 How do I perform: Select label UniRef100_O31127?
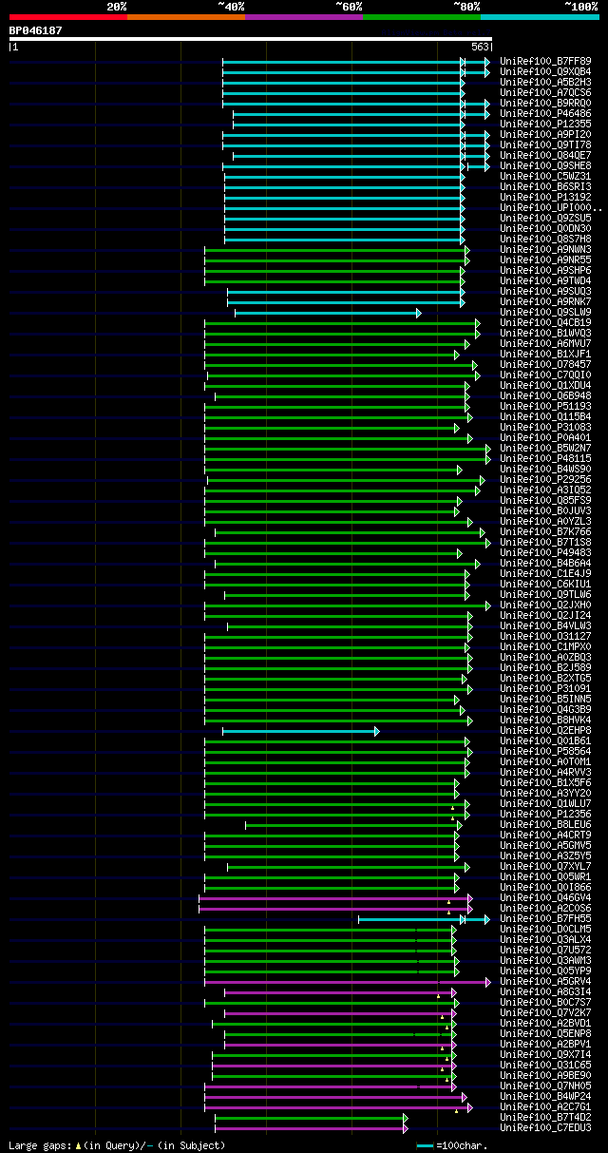544,636
